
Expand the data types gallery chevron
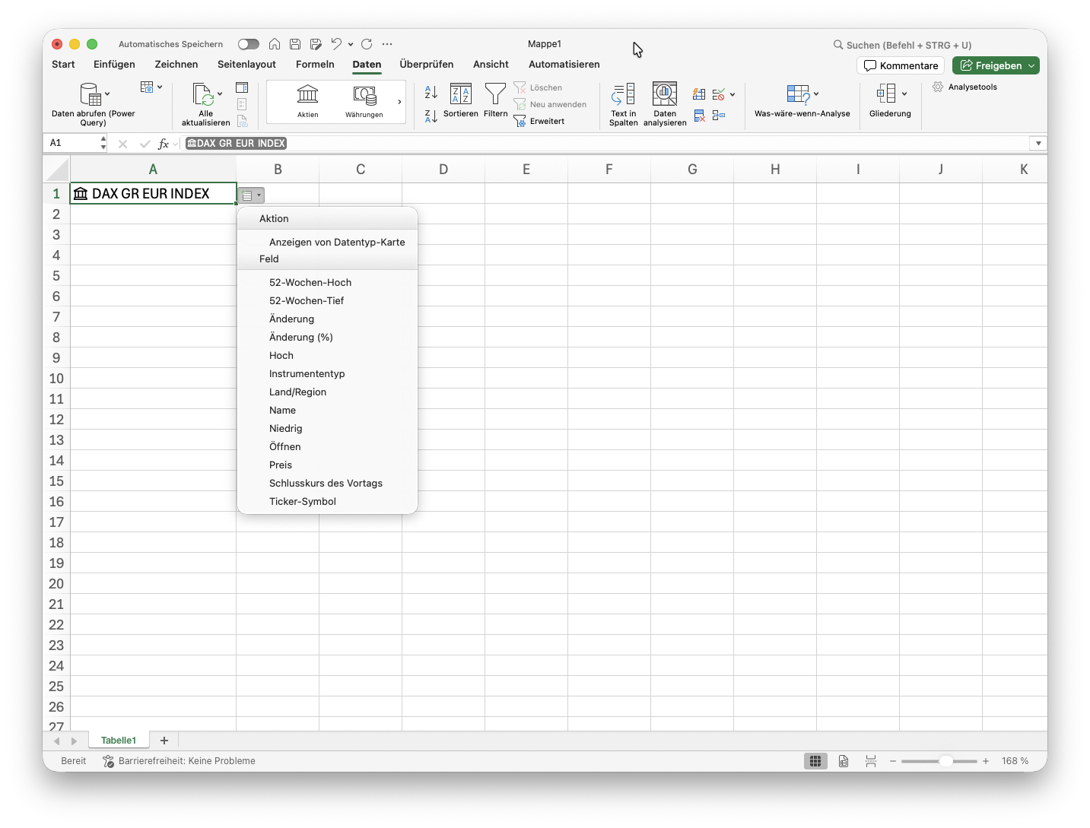click(399, 102)
